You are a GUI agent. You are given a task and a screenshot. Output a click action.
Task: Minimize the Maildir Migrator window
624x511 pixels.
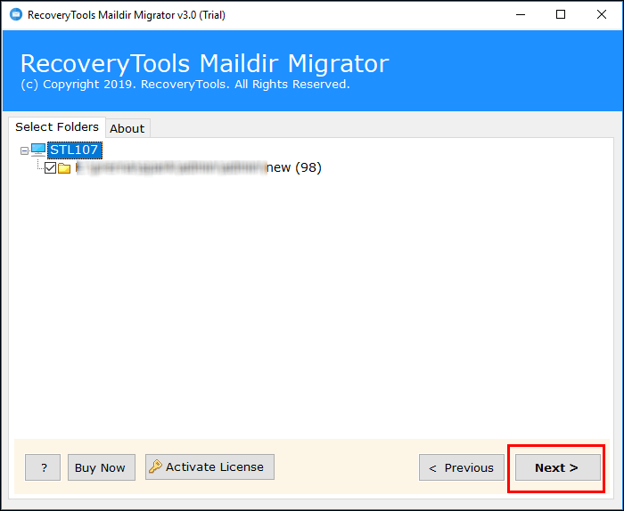click(520, 15)
